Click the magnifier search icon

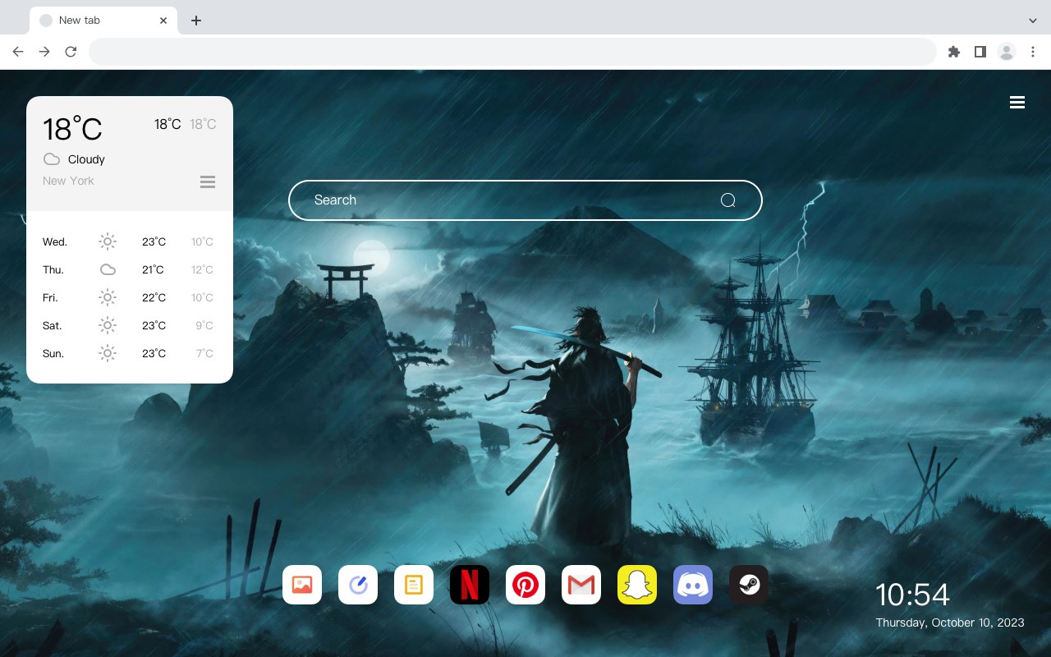point(727,200)
